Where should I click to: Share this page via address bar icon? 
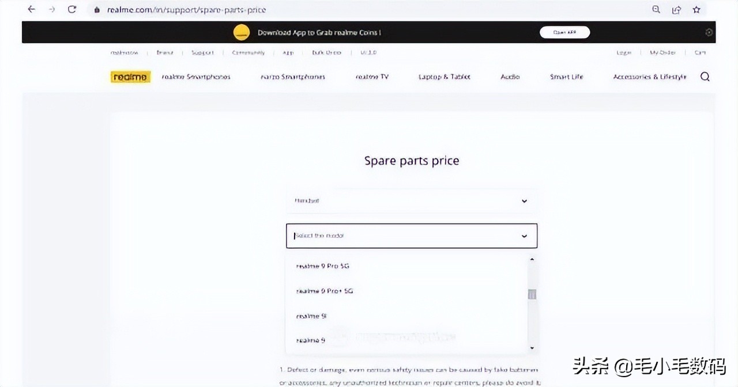pyautogui.click(x=676, y=9)
